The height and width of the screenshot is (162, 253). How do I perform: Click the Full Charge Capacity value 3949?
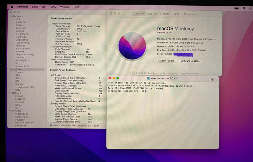(89, 54)
